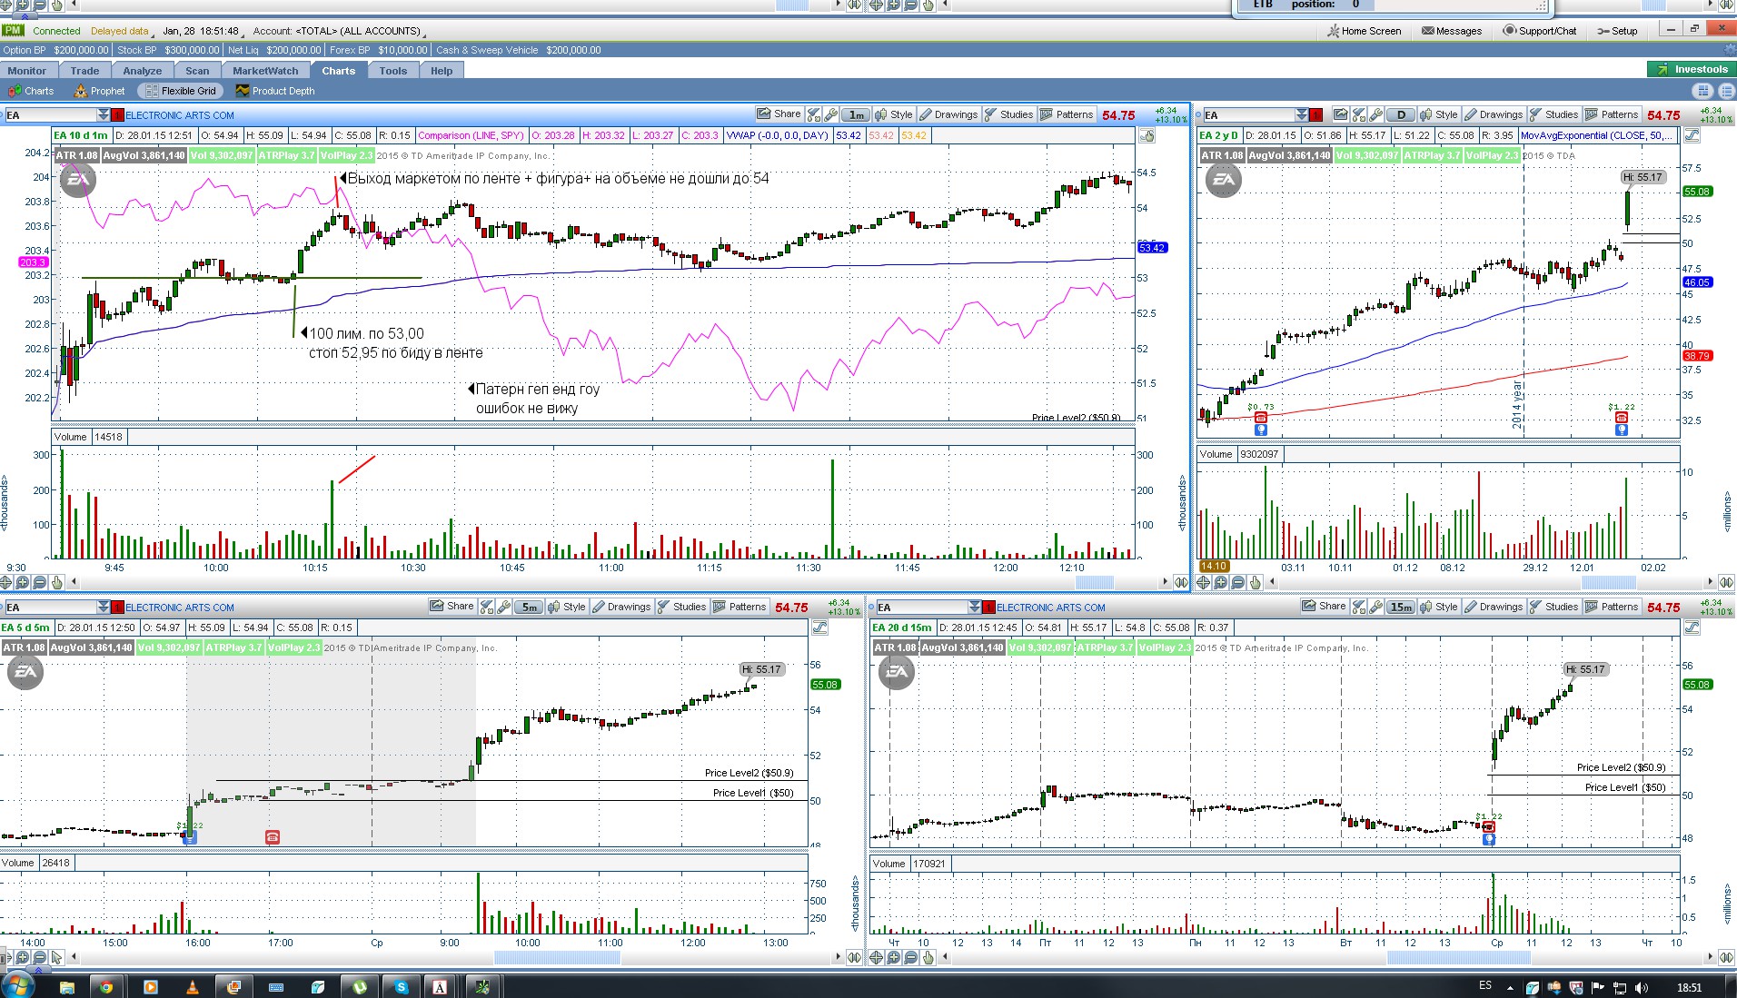
Task: Open Patterns in the daily chart
Action: pyautogui.click(x=1612, y=114)
